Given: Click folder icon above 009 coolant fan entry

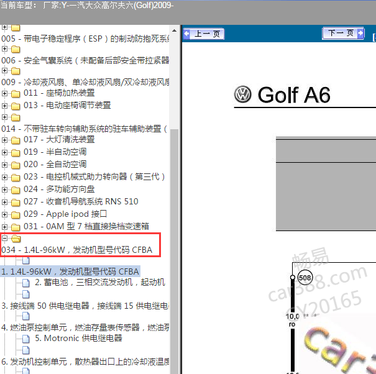Looking at the screenshot, I should tap(16, 71).
